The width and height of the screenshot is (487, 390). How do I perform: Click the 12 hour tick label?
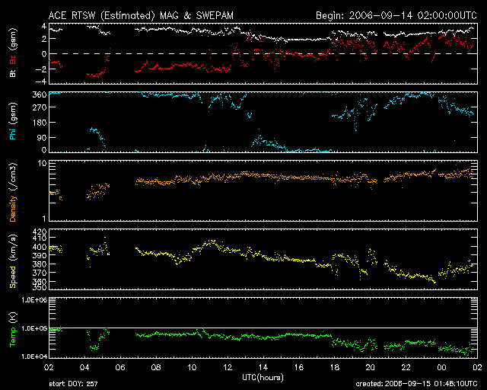228,368
